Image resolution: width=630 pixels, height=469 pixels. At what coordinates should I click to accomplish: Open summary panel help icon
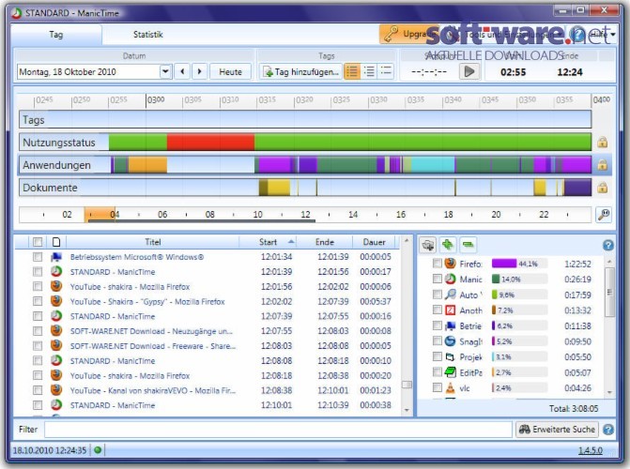point(607,245)
